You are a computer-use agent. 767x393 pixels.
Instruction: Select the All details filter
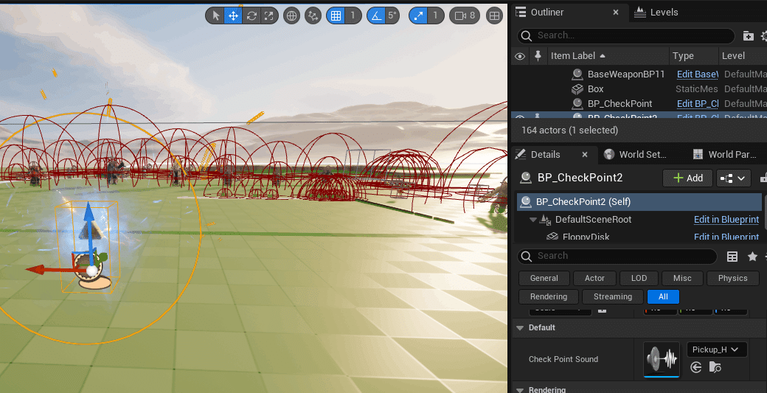[x=663, y=296]
